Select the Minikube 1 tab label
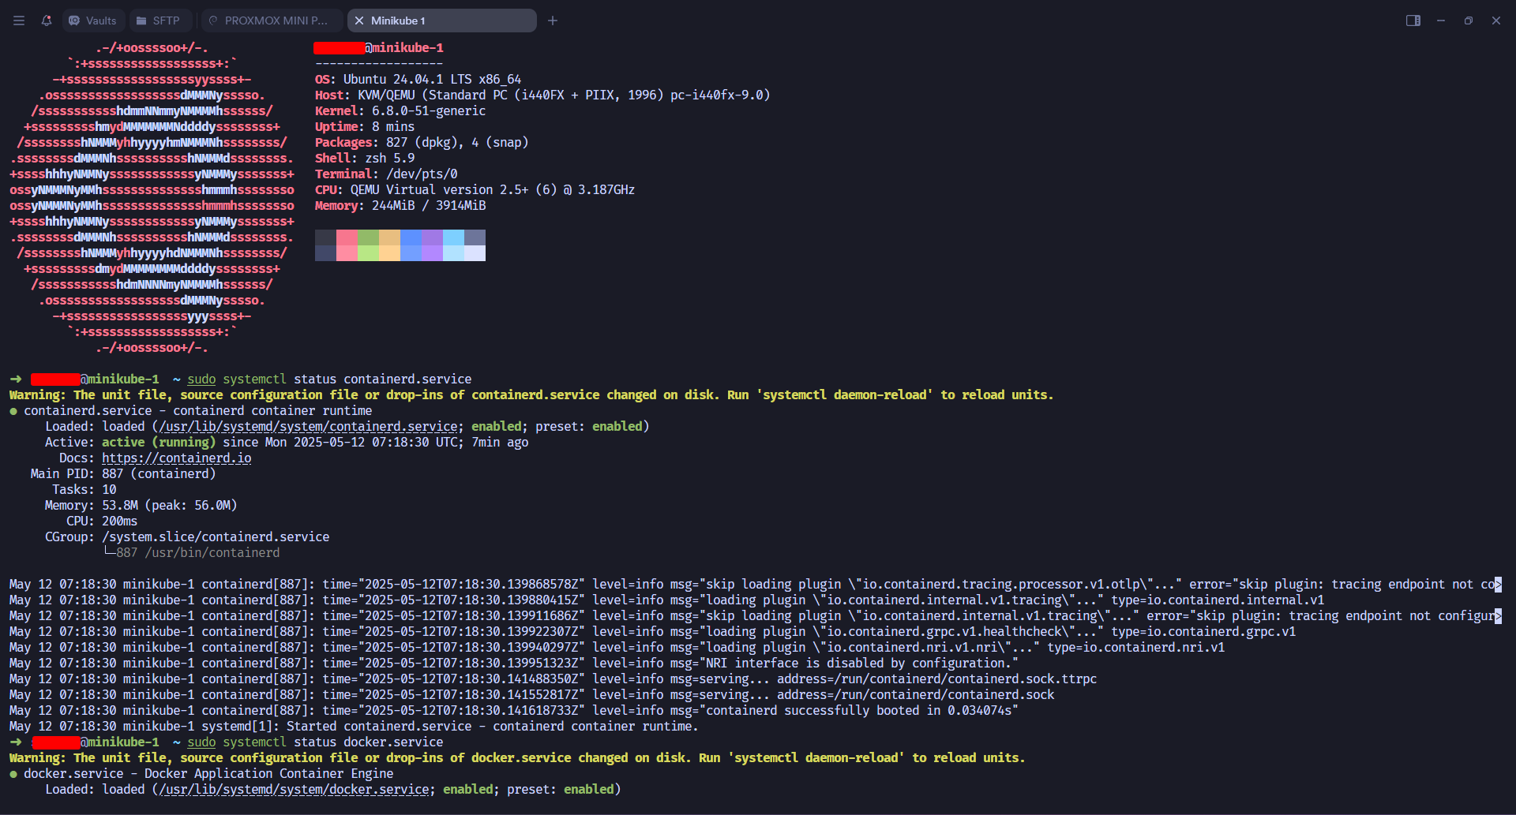1516x815 pixels. pyautogui.click(x=398, y=21)
